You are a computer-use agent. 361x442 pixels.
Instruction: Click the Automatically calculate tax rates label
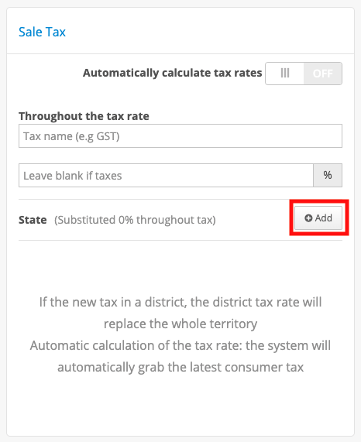tap(172, 73)
